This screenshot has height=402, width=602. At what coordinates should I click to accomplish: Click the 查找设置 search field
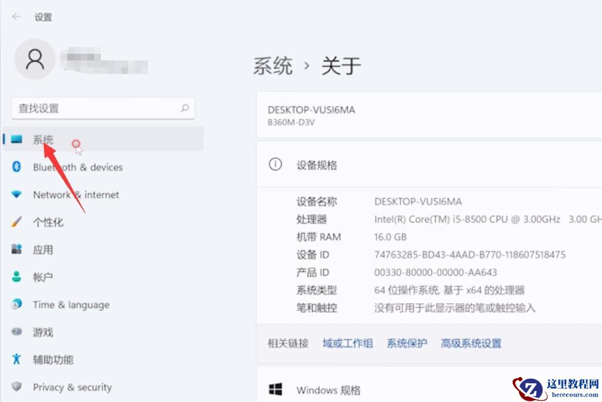click(103, 108)
